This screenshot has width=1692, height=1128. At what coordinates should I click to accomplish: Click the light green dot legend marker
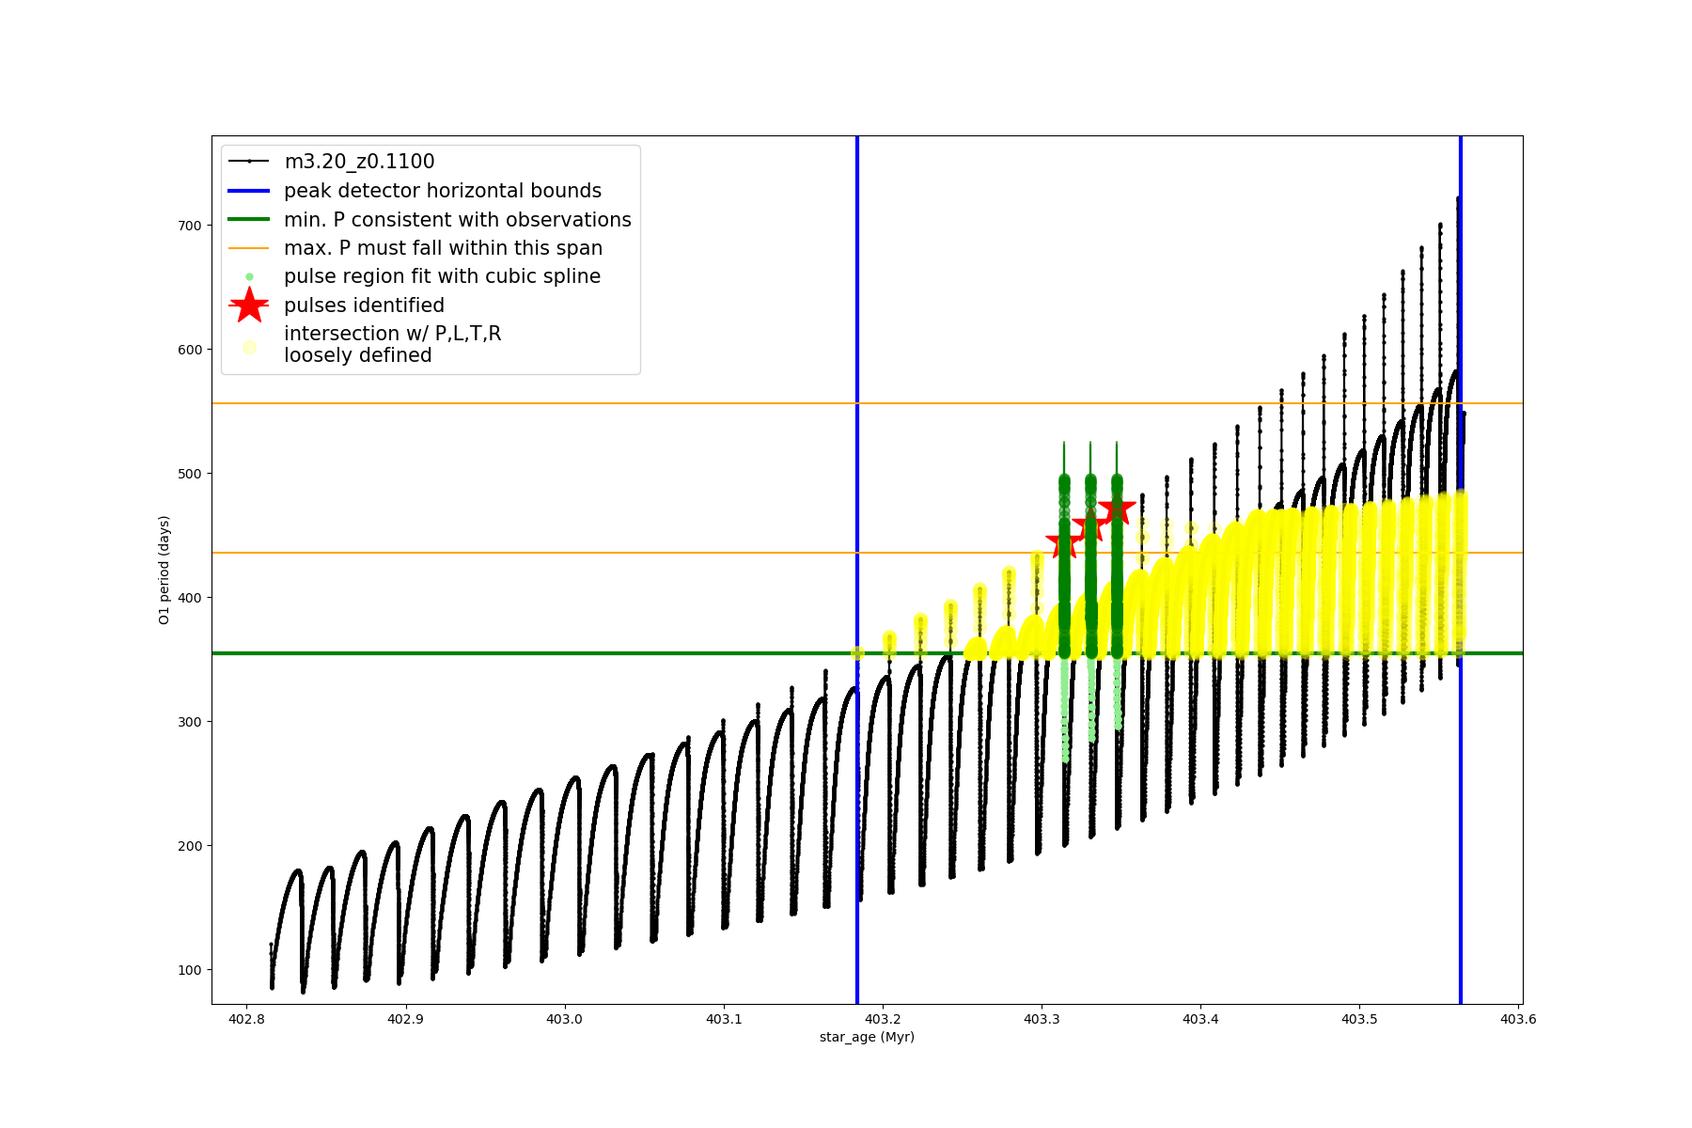249,276
